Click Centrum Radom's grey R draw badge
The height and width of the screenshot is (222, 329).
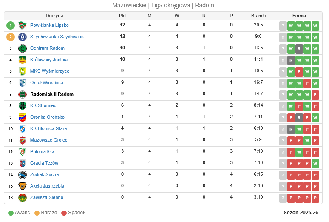299,48
